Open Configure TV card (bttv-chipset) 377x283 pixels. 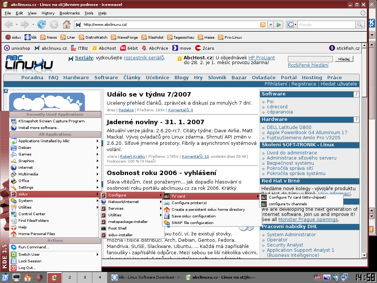(302, 198)
